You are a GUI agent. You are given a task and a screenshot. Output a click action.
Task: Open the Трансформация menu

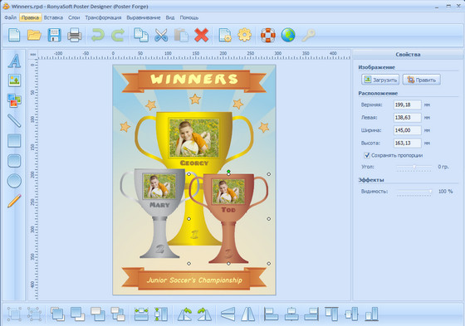pyautogui.click(x=103, y=17)
